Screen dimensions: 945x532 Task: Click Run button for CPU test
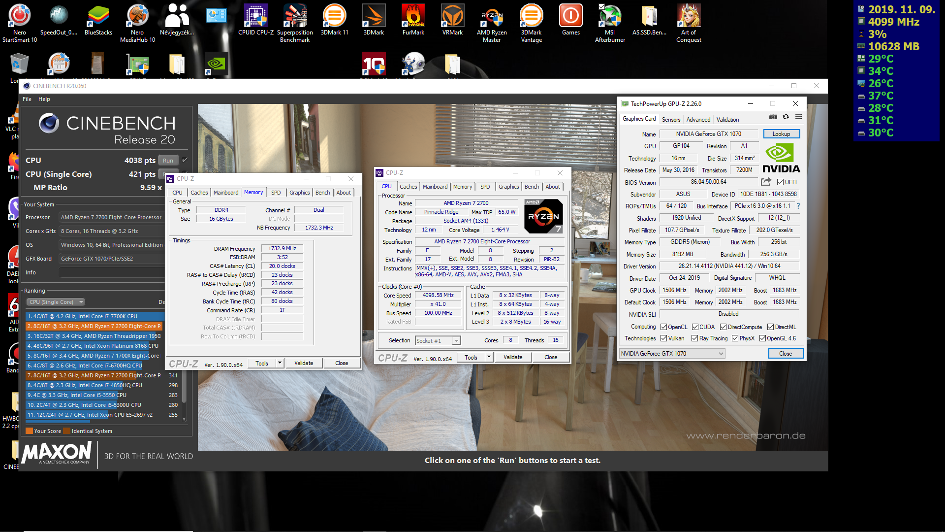(x=168, y=161)
